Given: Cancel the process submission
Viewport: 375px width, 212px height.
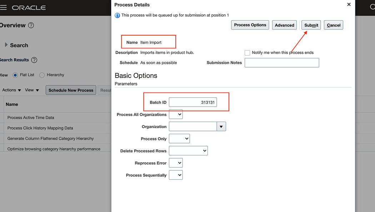Looking at the screenshot, I should click(333, 25).
